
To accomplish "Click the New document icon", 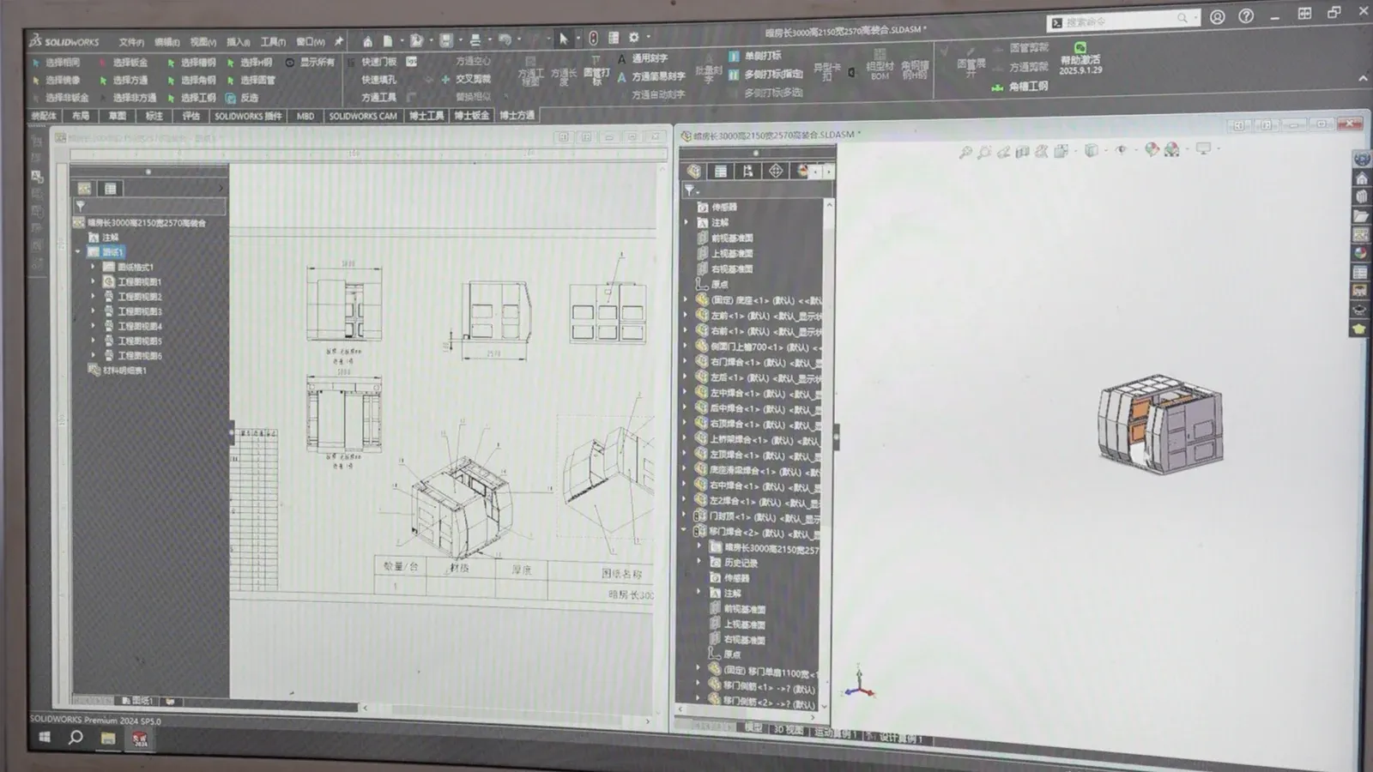I will 388,40.
